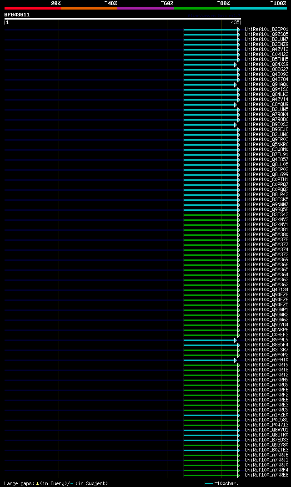Click the red 20% identity legend segment
Image resolution: width=291 pixels, height=487 pixels.
point(33,8)
